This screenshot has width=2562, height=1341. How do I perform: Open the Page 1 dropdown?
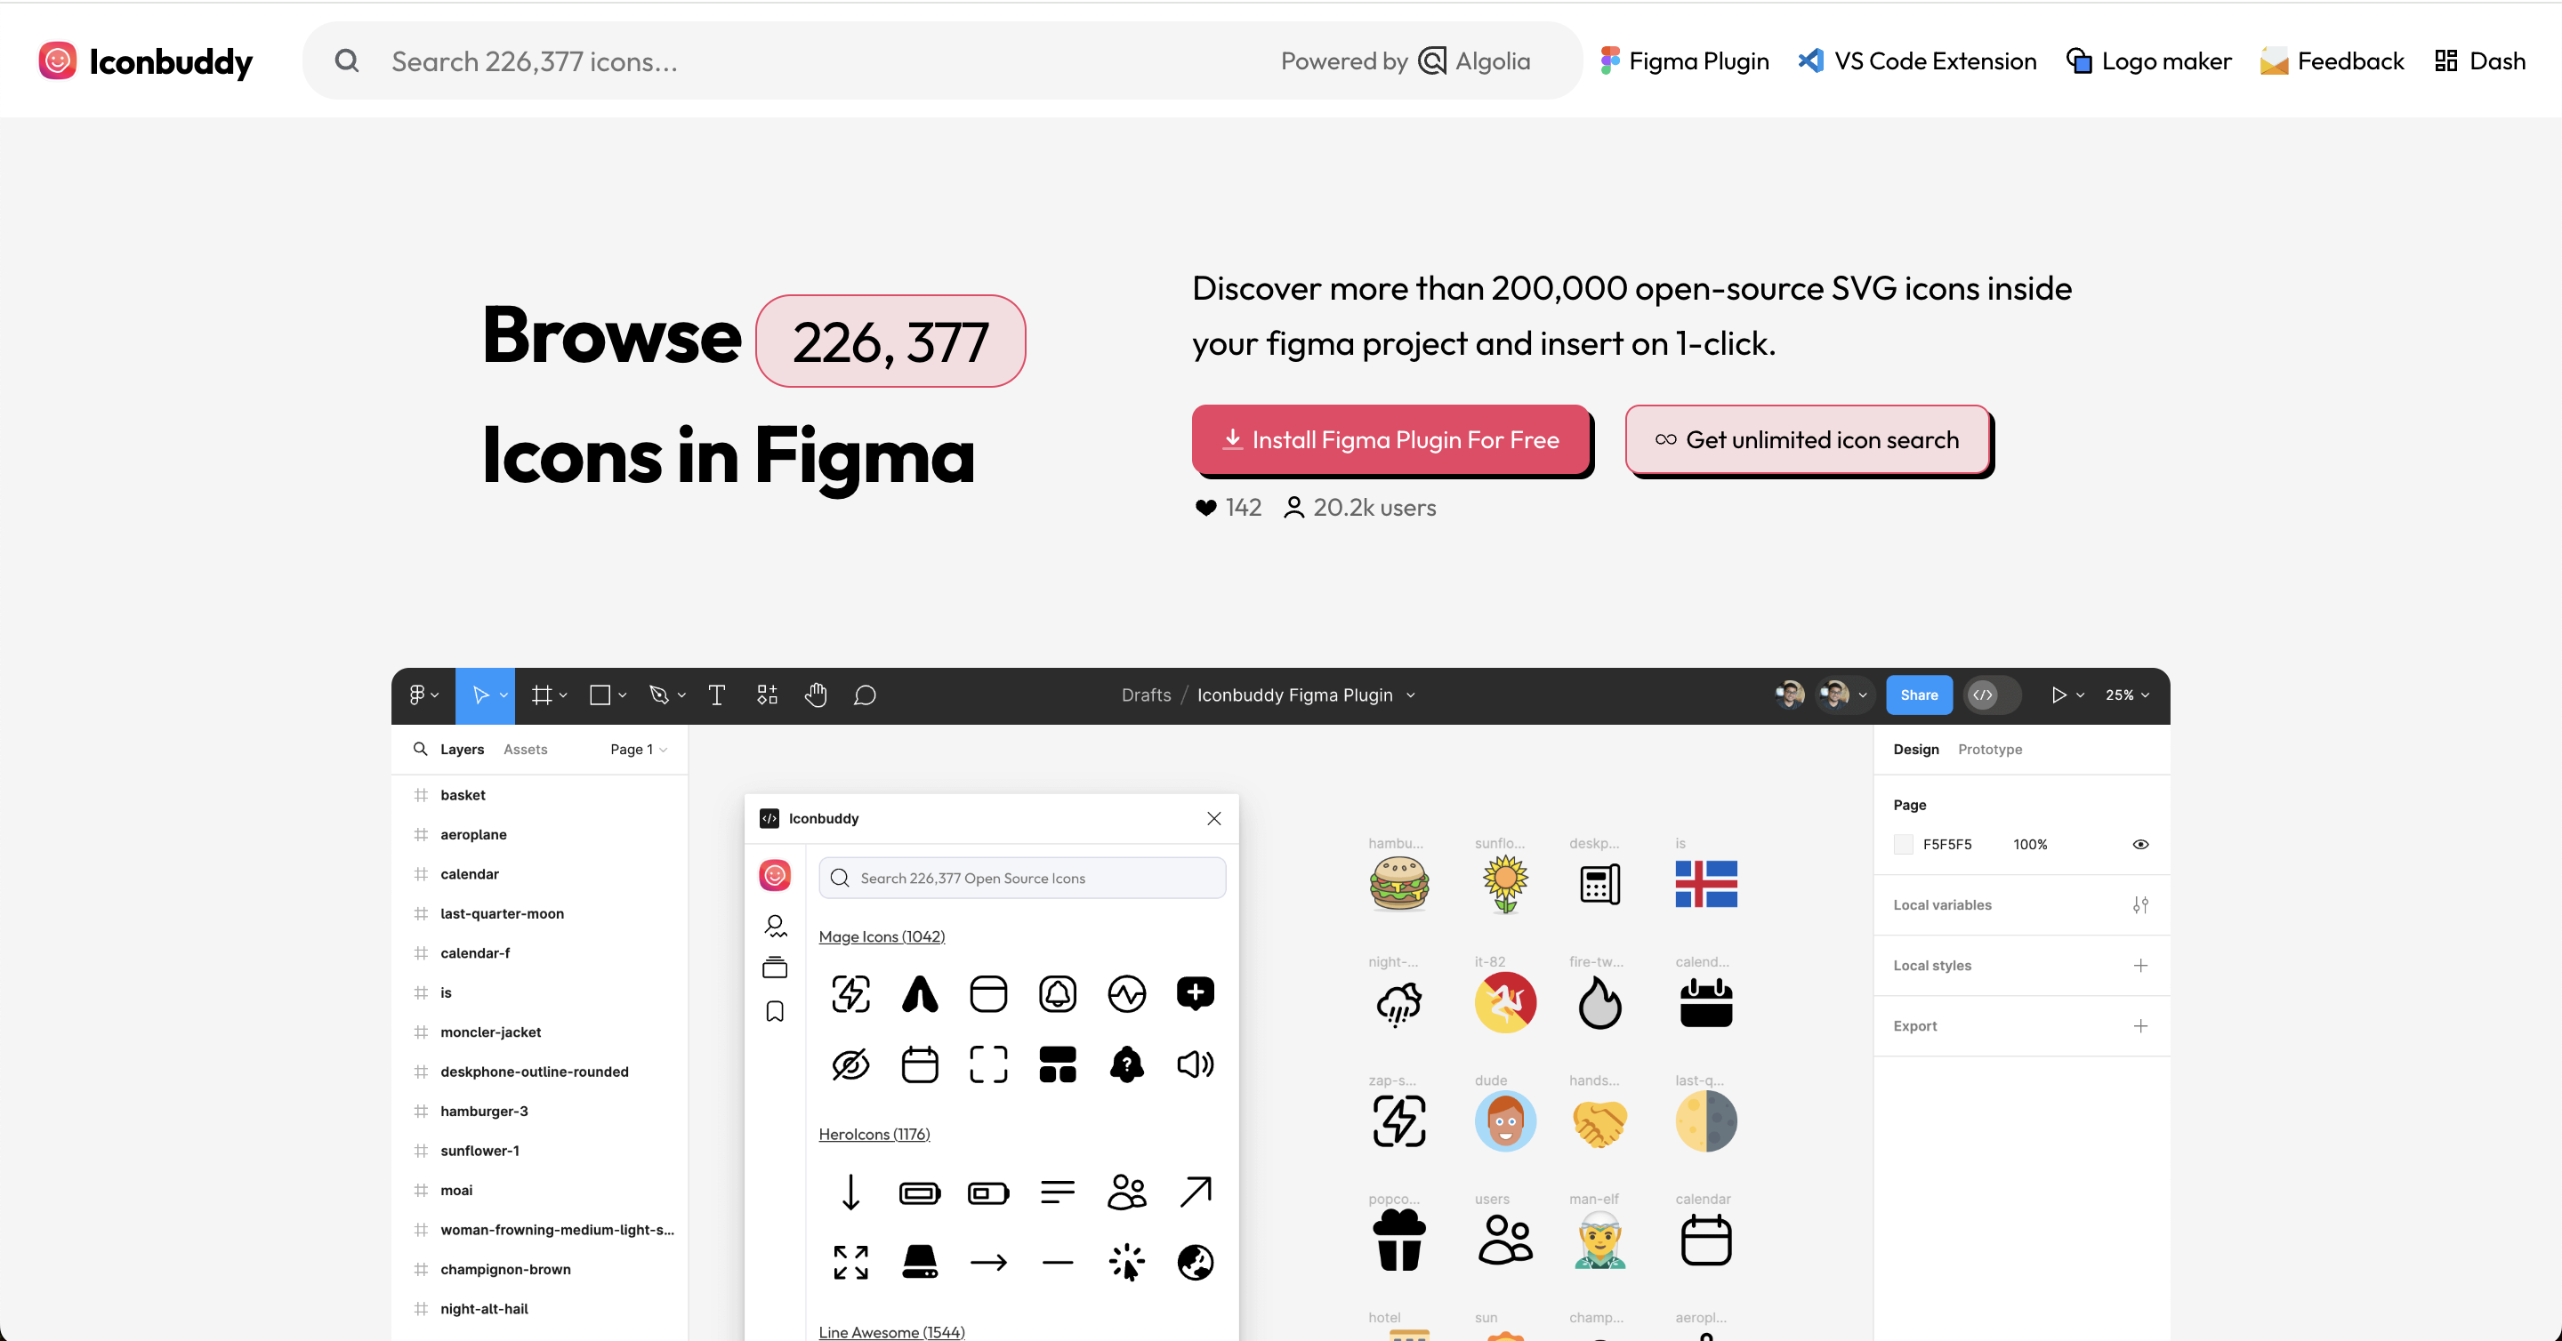coord(639,749)
